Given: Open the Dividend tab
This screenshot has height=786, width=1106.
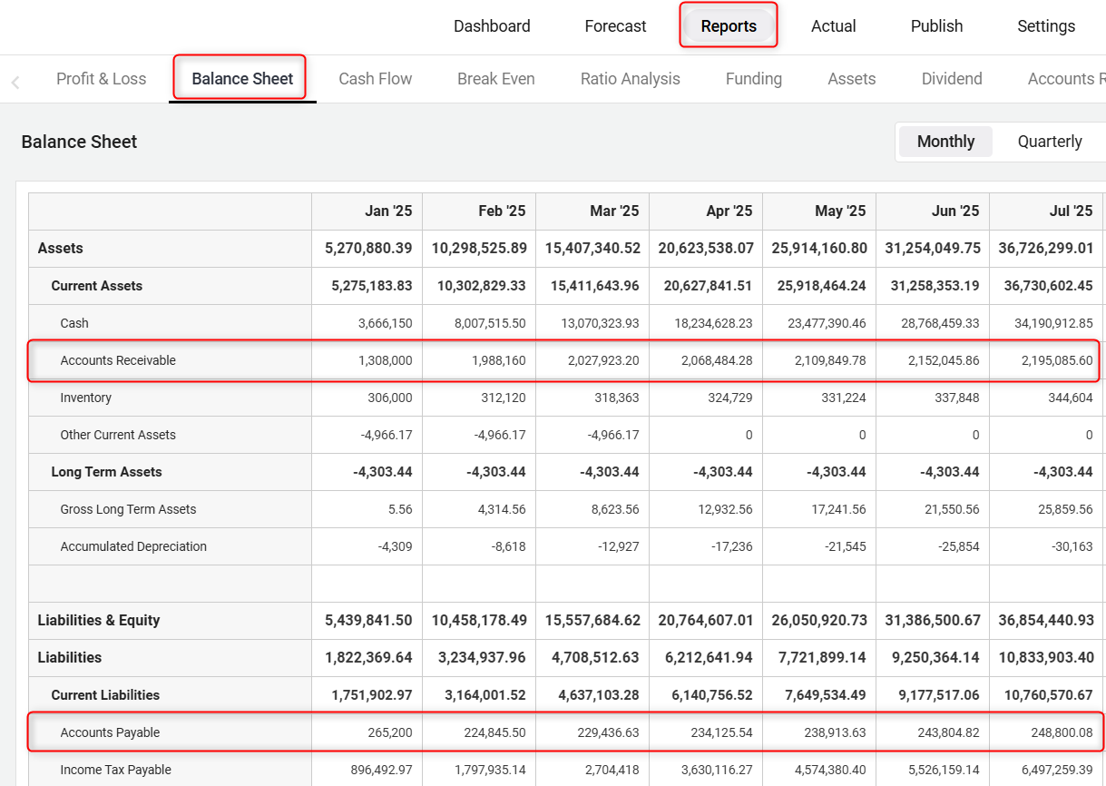Looking at the screenshot, I should tap(951, 79).
